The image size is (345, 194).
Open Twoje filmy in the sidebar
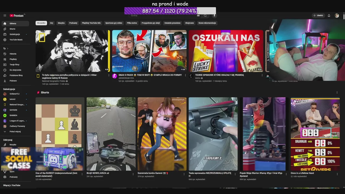pos(15,65)
